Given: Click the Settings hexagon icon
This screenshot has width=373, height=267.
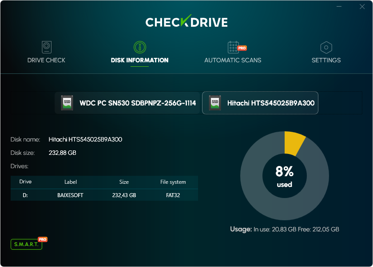Looking at the screenshot, I should [326, 47].
